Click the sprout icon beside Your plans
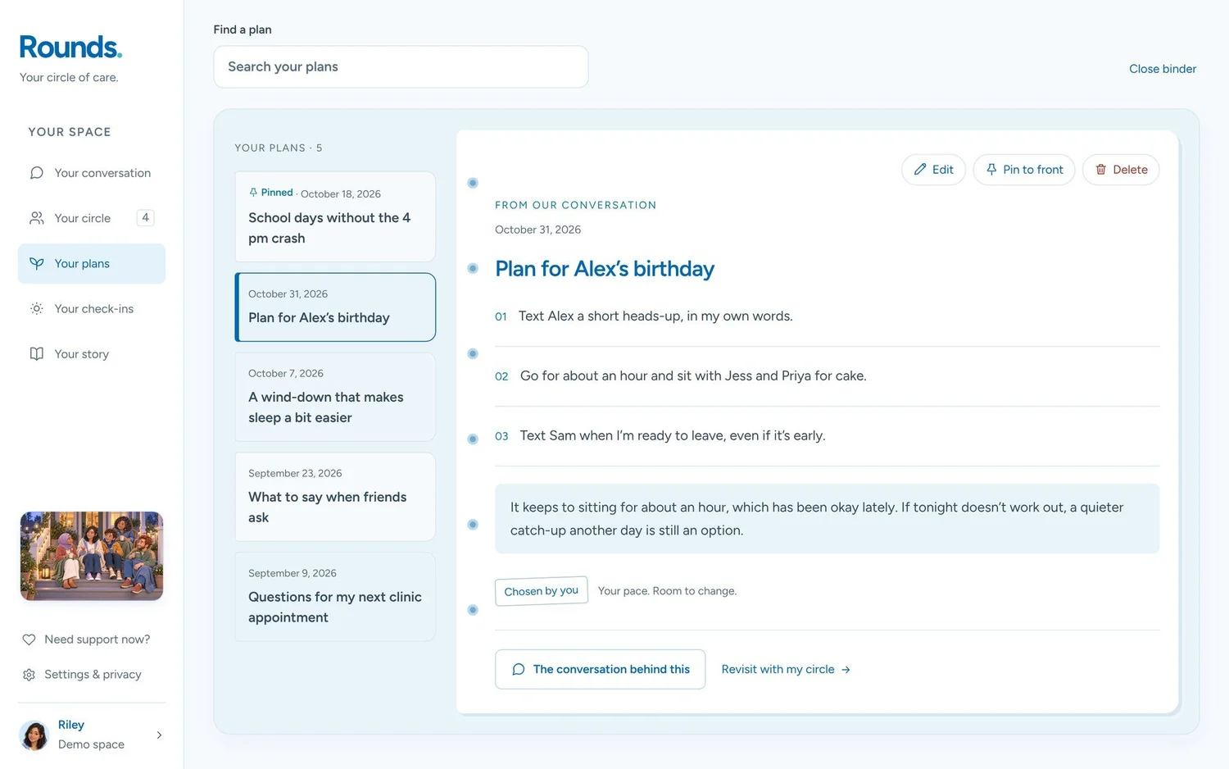The width and height of the screenshot is (1229, 769). point(37,263)
